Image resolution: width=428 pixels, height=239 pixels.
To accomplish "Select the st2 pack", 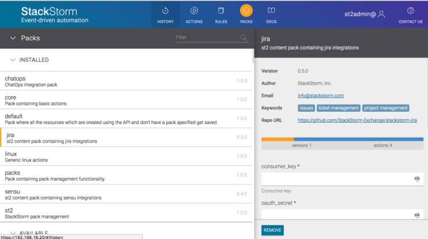I will coord(126,213).
